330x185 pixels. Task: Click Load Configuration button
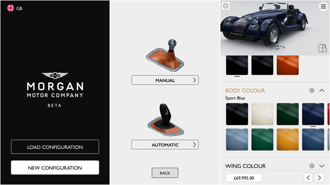tap(55, 147)
